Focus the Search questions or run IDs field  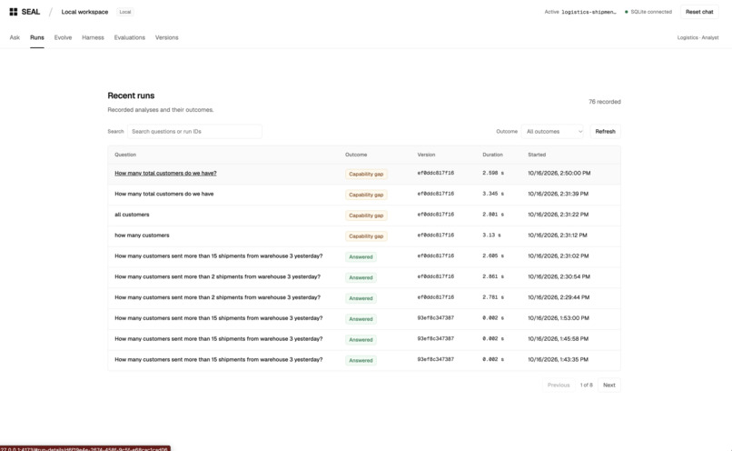[x=194, y=131]
